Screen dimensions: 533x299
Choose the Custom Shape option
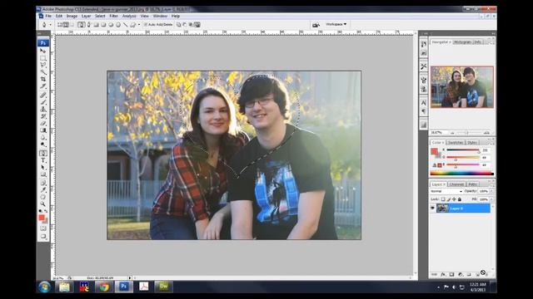pos(133,25)
